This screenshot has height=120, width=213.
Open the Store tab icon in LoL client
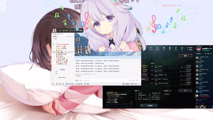coord(182,48)
